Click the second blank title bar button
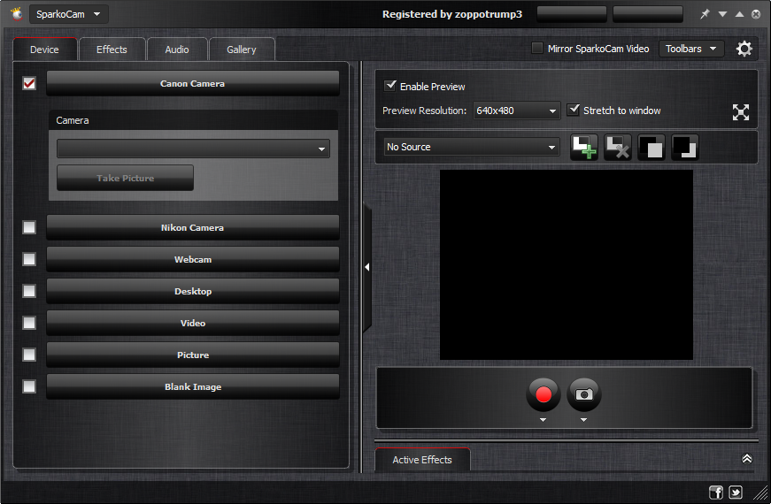The height and width of the screenshot is (504, 771). pyautogui.click(x=648, y=14)
